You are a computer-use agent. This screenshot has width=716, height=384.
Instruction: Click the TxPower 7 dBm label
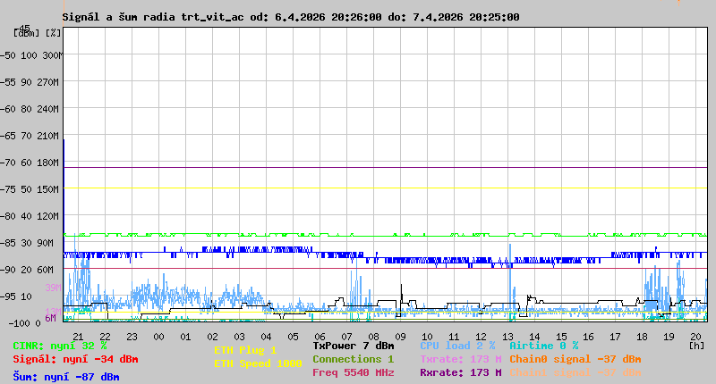(x=353, y=346)
